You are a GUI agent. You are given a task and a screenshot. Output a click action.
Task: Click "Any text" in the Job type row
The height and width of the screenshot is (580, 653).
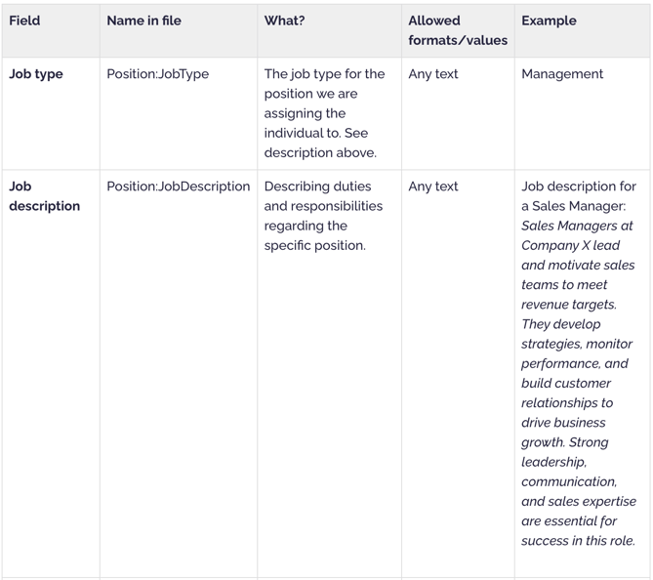(x=432, y=74)
